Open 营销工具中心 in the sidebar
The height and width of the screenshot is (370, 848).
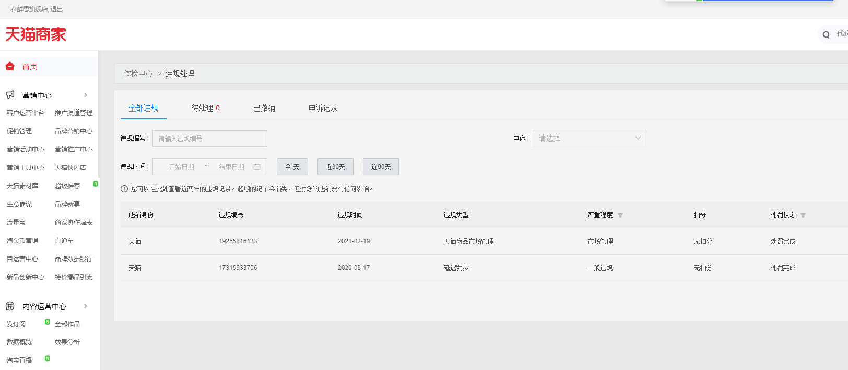[x=26, y=167]
